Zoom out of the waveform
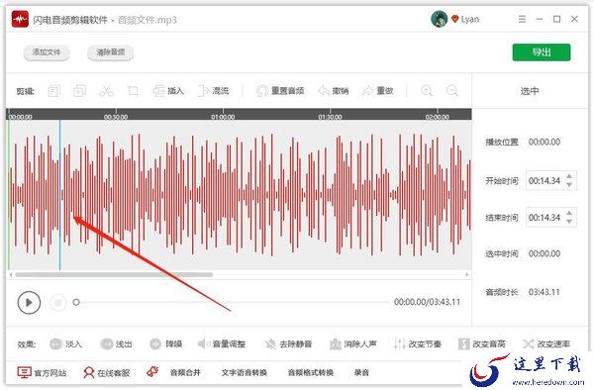This screenshot has height=390, width=594. pyautogui.click(x=452, y=91)
